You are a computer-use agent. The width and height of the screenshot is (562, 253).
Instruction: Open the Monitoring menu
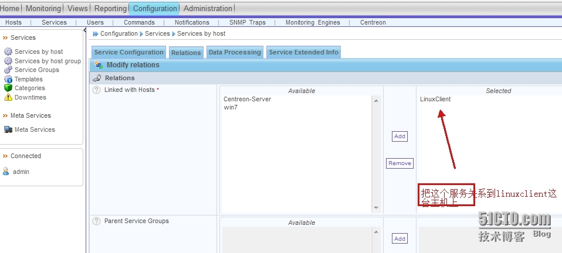click(43, 8)
